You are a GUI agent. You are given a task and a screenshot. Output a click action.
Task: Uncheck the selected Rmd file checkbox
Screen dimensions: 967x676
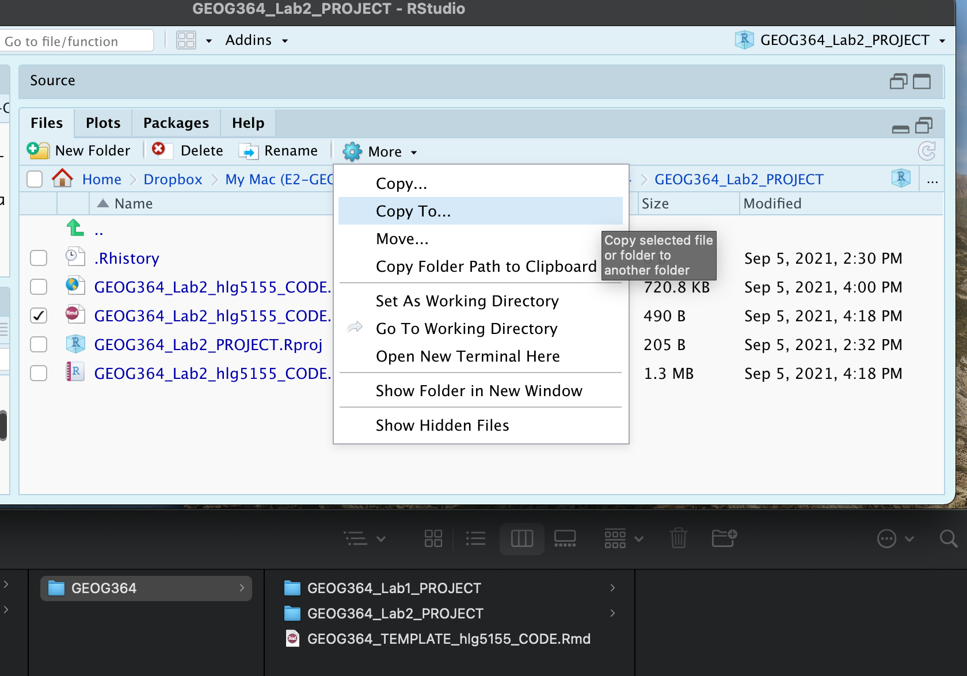39,316
